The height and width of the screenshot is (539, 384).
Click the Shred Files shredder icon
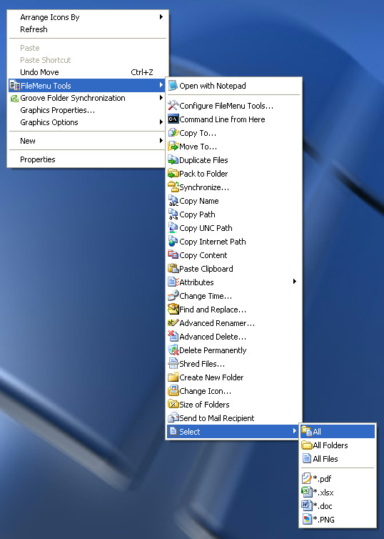click(173, 364)
